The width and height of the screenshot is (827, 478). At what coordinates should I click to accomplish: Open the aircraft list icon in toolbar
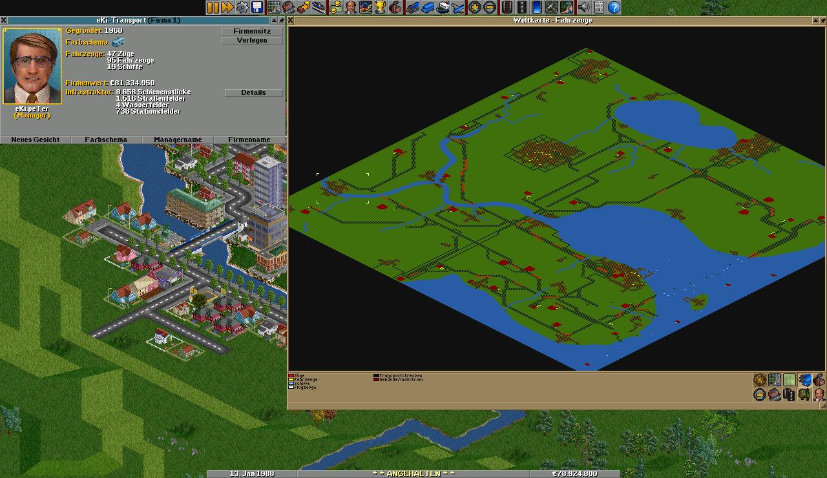click(458, 8)
